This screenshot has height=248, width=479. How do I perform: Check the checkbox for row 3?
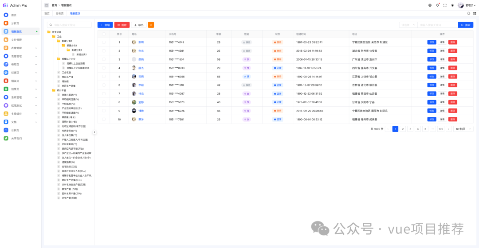point(104,59)
